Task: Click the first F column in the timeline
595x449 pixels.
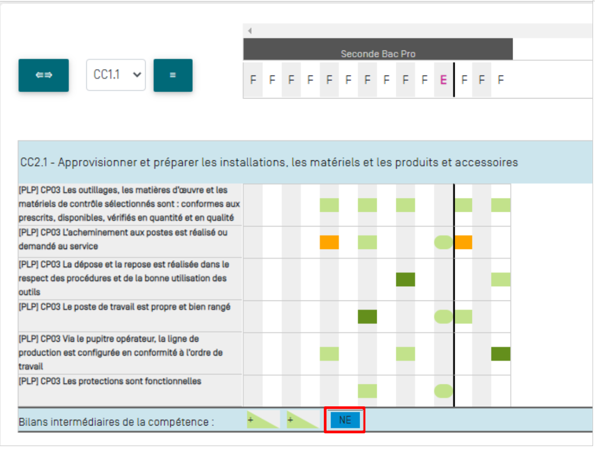Action: tap(253, 80)
